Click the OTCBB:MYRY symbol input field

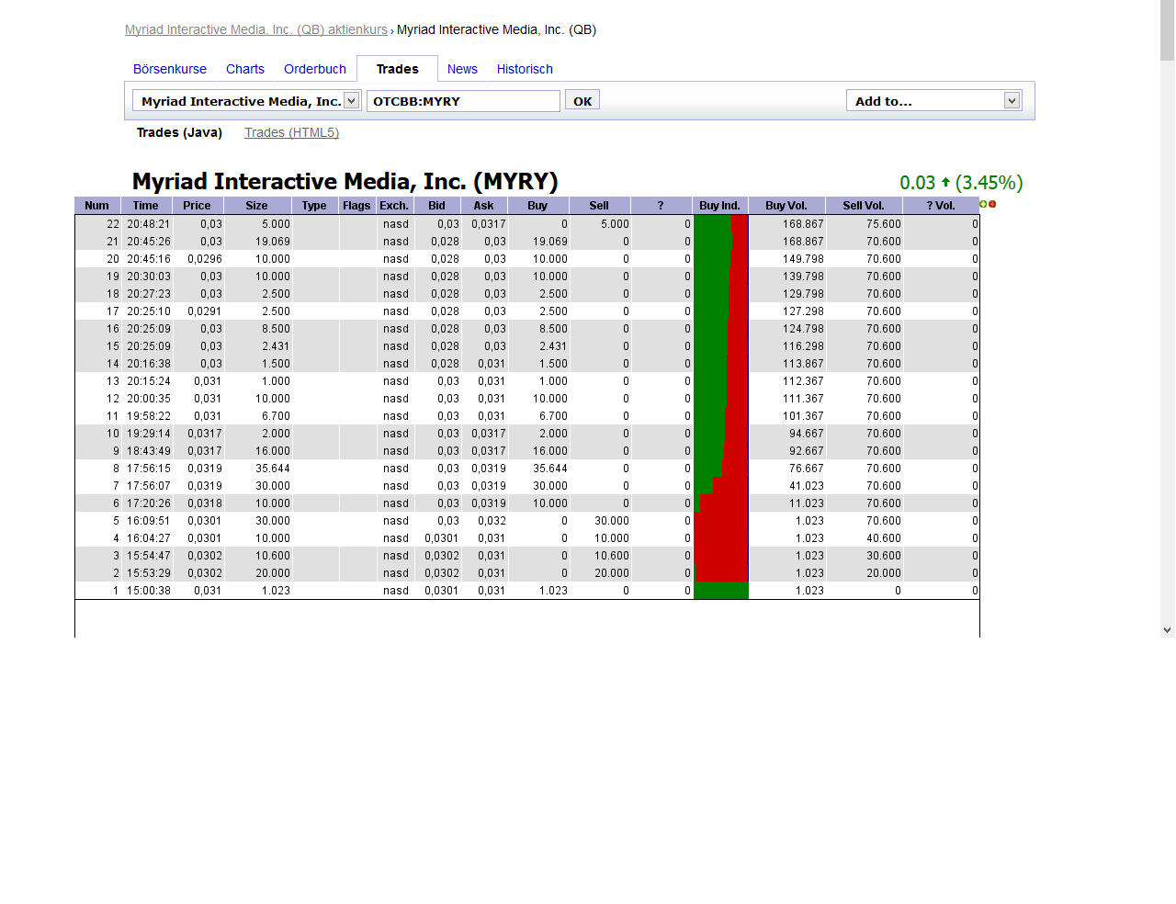pyautogui.click(x=463, y=101)
